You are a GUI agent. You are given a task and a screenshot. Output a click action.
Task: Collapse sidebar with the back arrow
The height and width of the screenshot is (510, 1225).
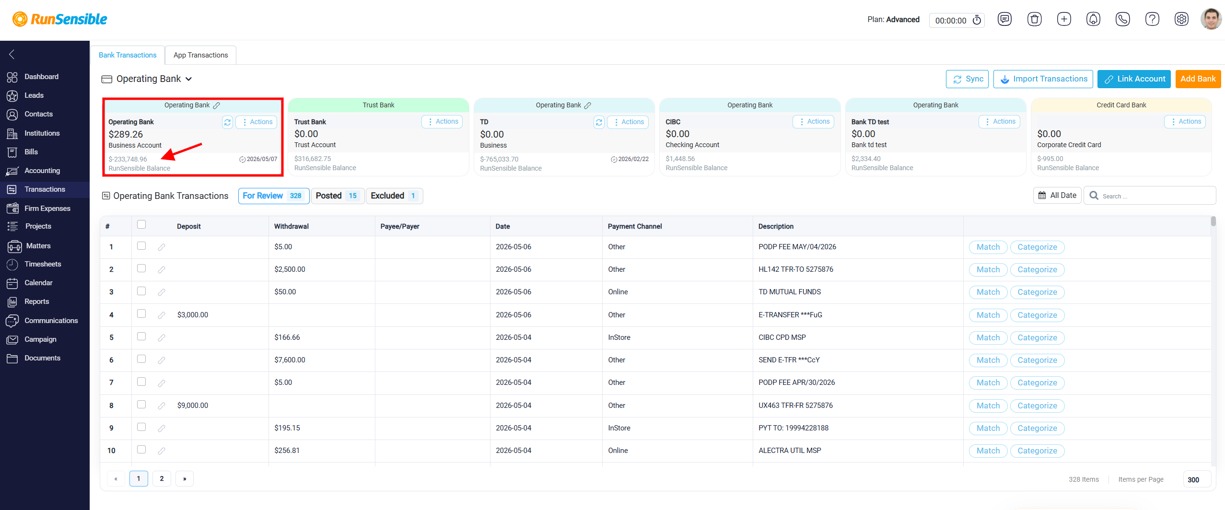click(12, 54)
